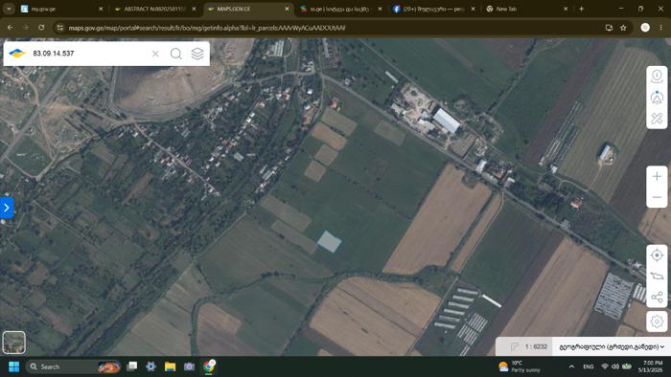Zoom in with the plus button

point(657,176)
